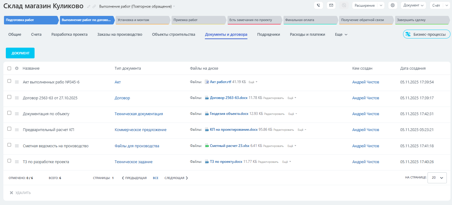
Task: Click the copy link icon beside the title
Action: tap(94, 6)
